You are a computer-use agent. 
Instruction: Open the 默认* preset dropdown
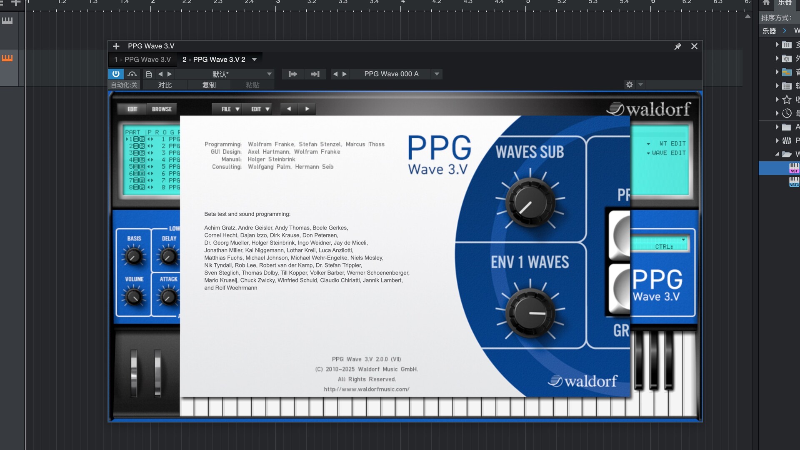(225, 74)
